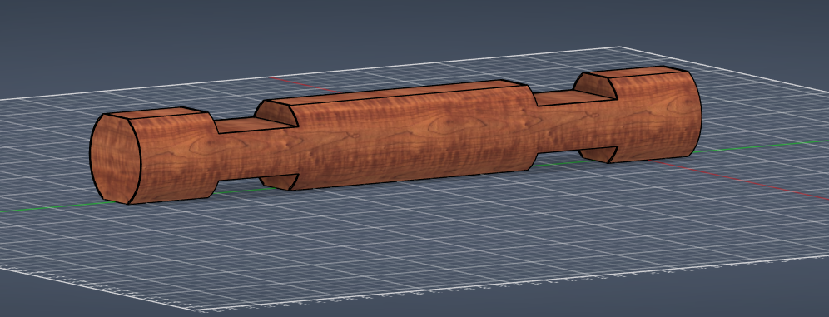The width and height of the screenshot is (829, 317).
Task: Select the round end face of the wooden model
Action: pyautogui.click(x=115, y=158)
